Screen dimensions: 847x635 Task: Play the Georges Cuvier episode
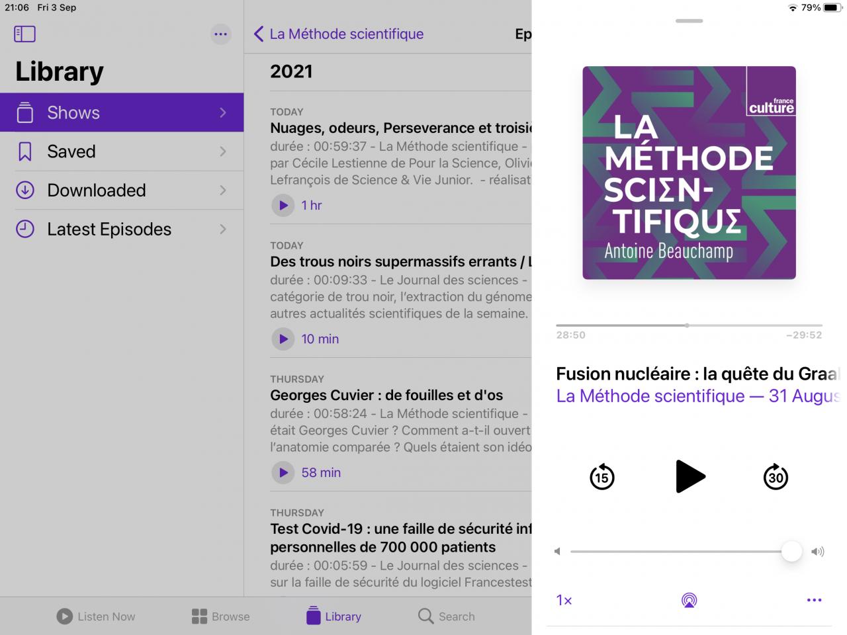point(283,472)
